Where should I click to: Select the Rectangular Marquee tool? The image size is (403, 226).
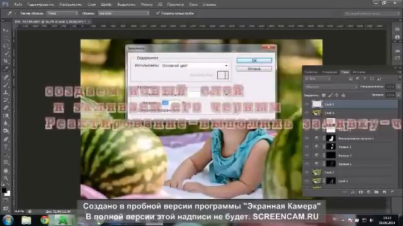[6, 38]
